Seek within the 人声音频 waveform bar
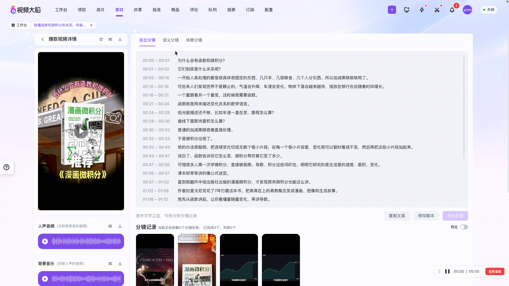Screen dimensions: 509x286 [x=86, y=241]
